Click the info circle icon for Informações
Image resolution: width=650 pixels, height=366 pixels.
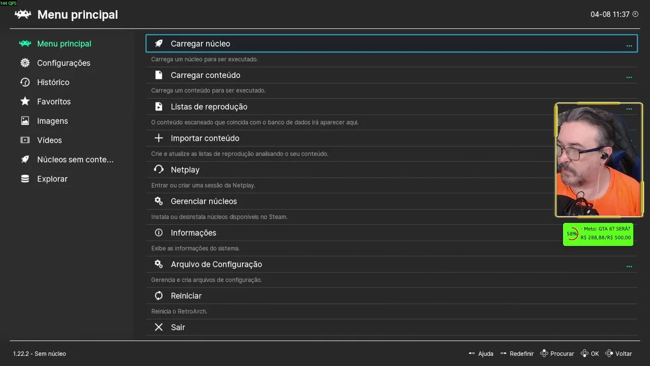pyautogui.click(x=159, y=233)
